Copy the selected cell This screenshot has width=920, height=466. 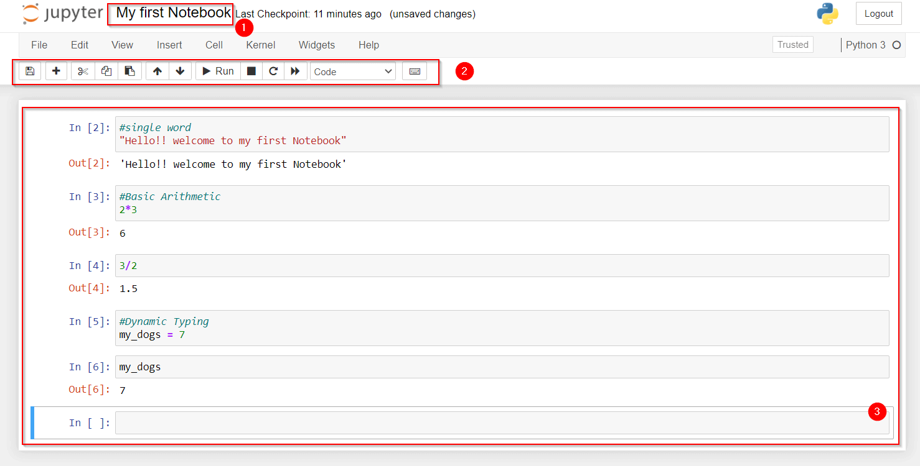106,71
